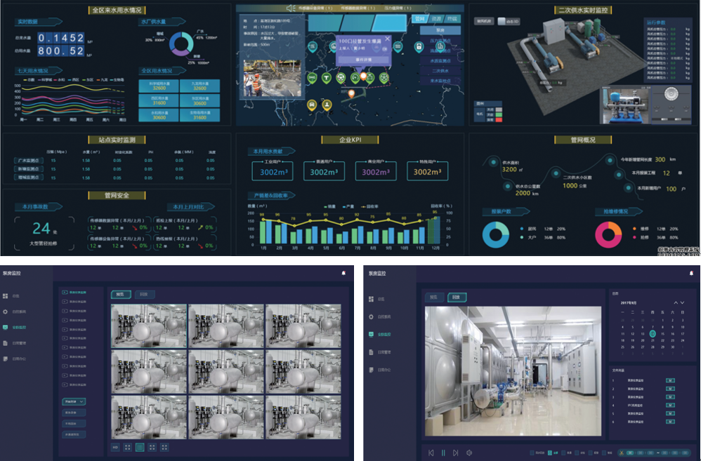Select the highlighted date 14 in the calendar

(653, 334)
